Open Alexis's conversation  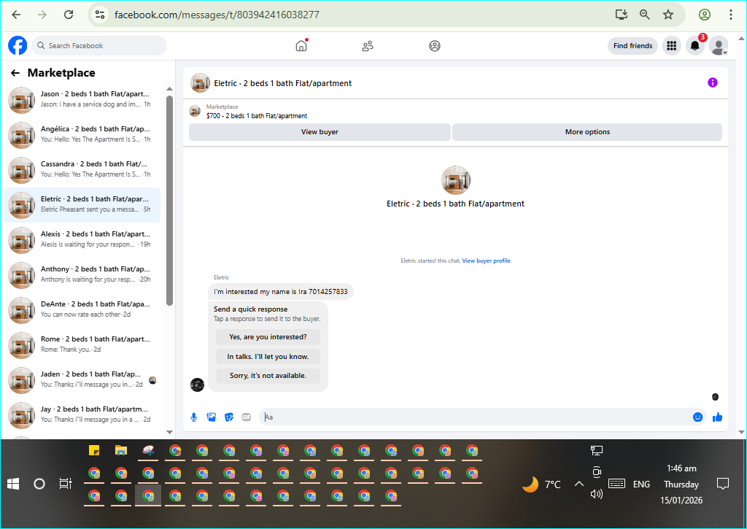click(82, 240)
